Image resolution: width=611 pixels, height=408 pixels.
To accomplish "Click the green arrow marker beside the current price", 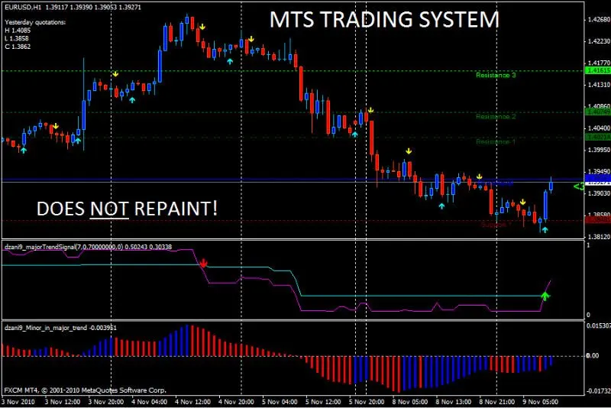I will click(579, 186).
